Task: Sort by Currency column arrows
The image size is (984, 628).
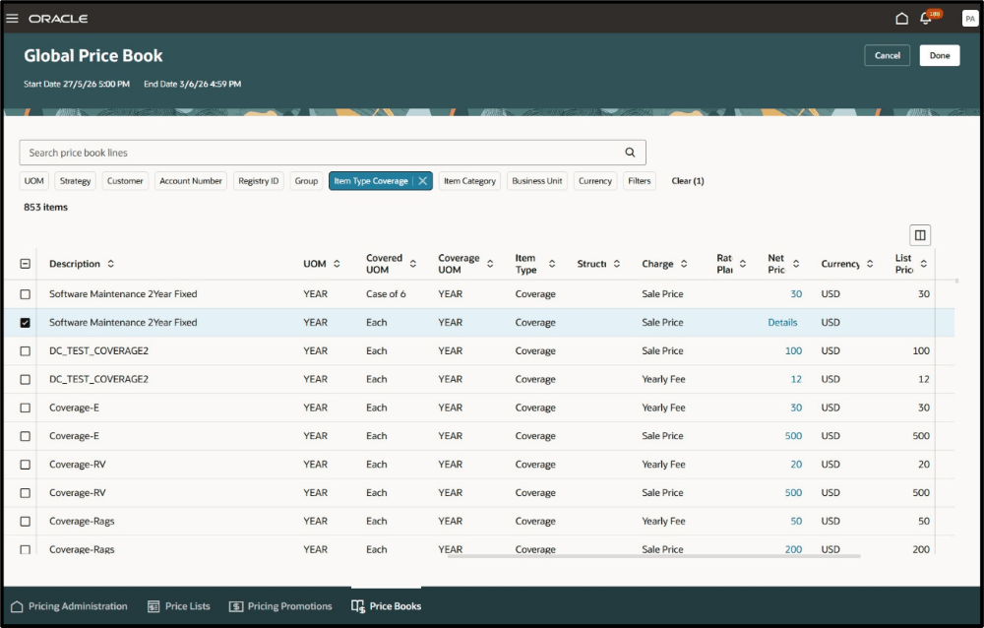Action: pyautogui.click(x=870, y=264)
